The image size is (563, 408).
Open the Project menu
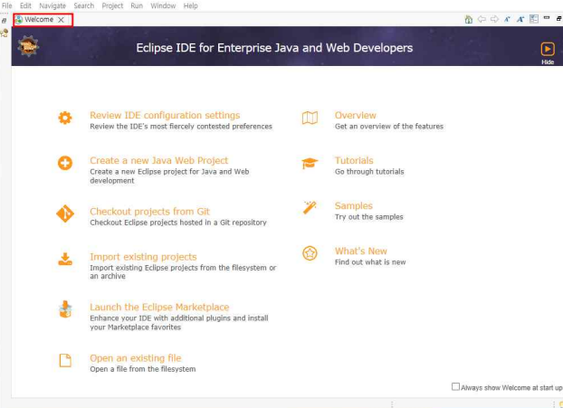point(112,5)
